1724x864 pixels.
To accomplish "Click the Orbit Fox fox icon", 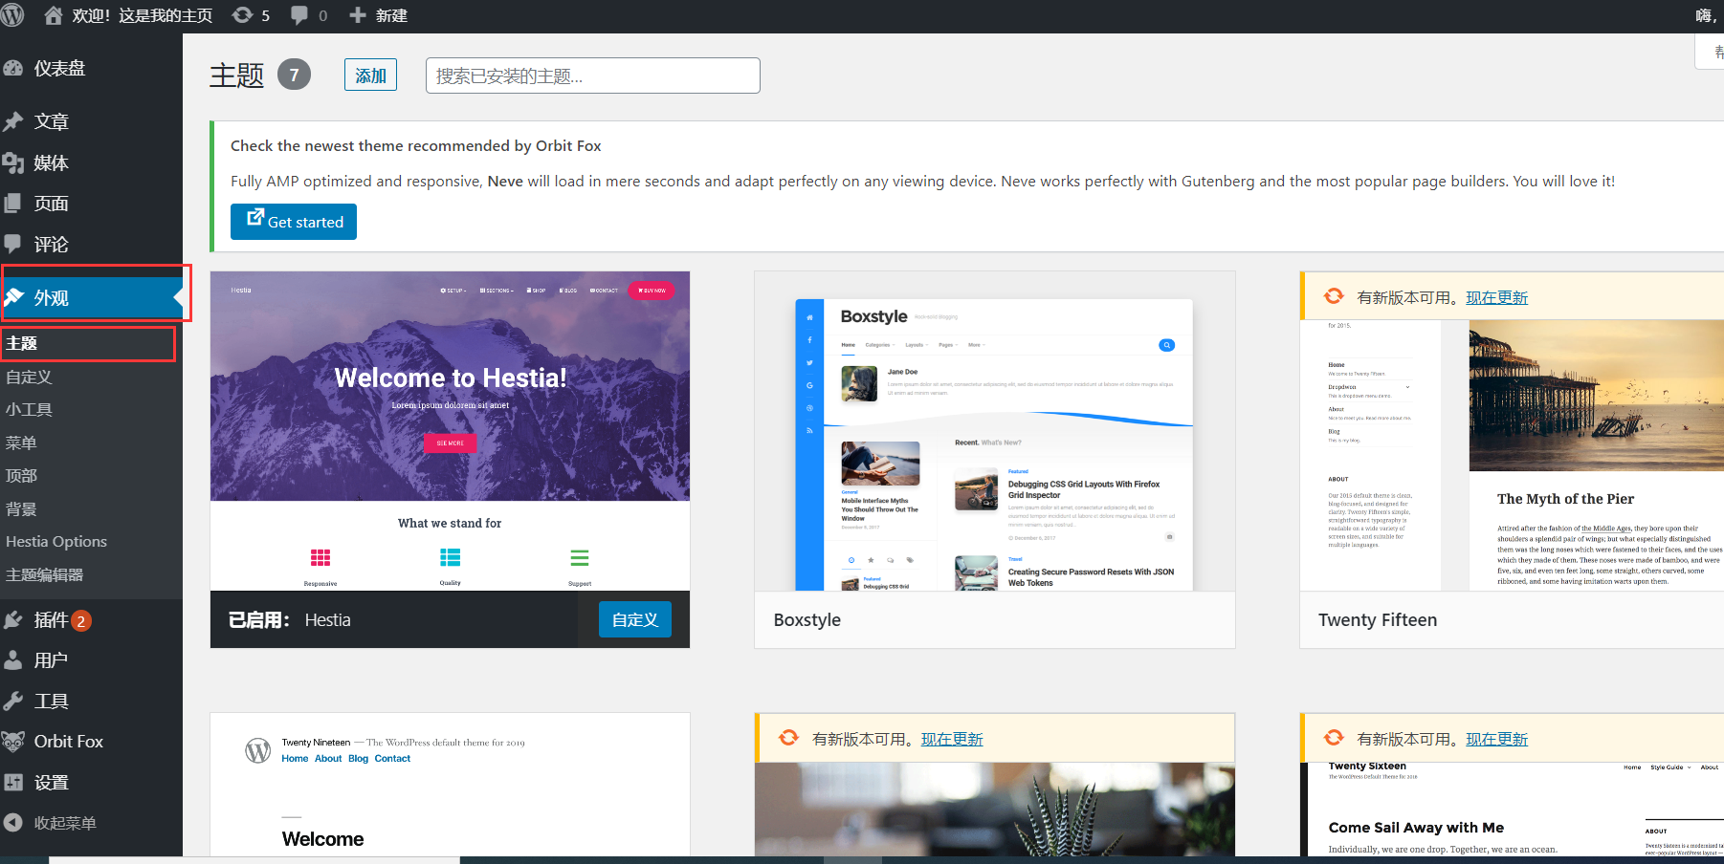I will pos(13,741).
